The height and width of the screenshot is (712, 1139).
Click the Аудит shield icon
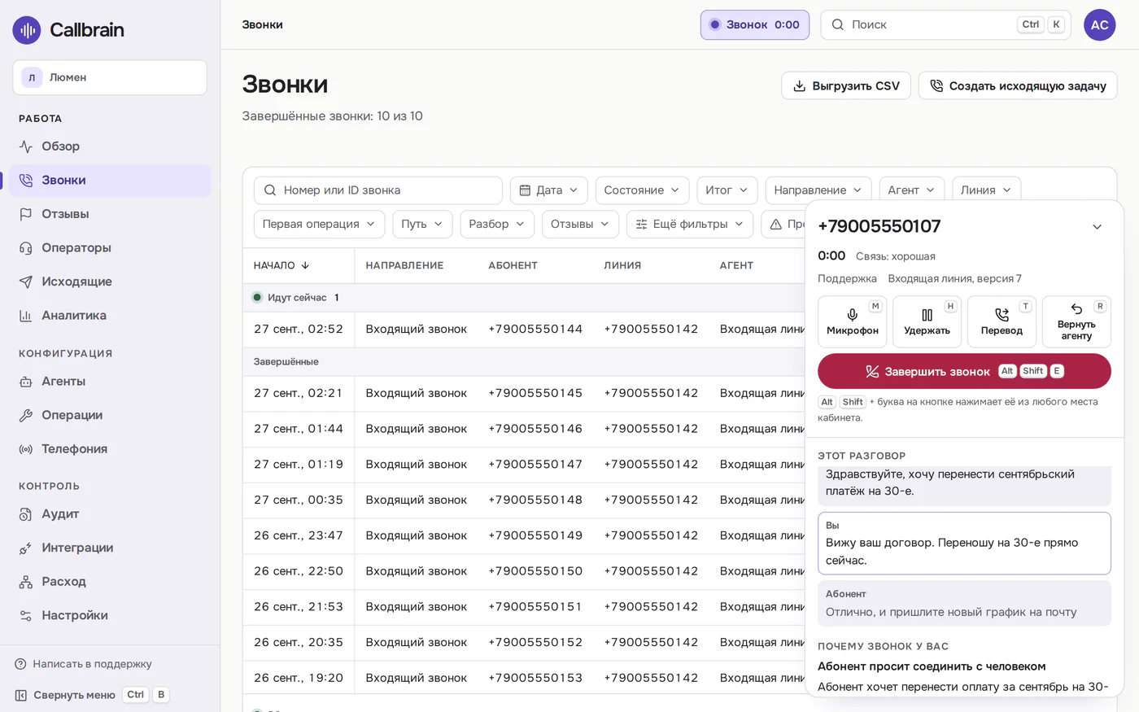26,514
